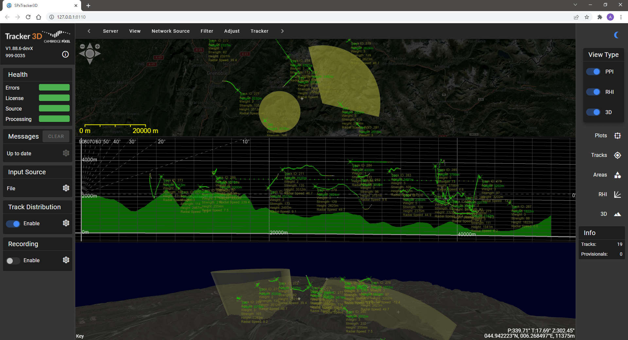Open the version info icon

click(x=65, y=54)
